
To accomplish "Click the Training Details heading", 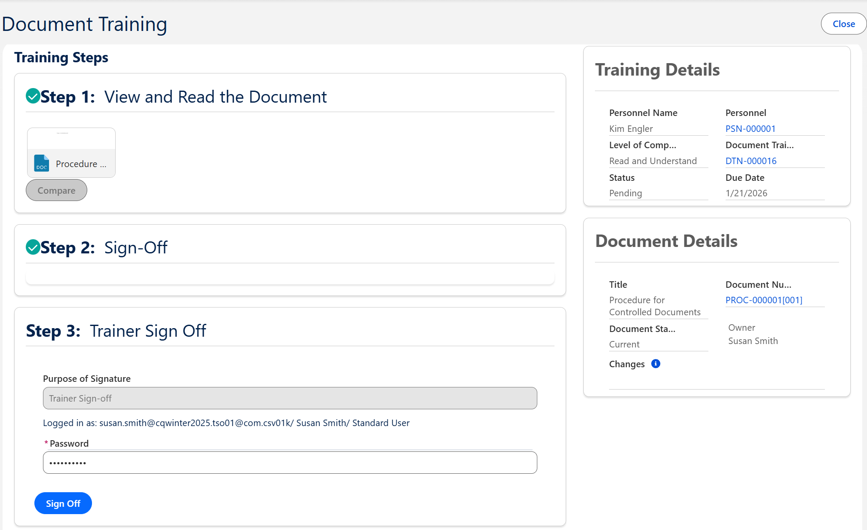I will point(657,70).
